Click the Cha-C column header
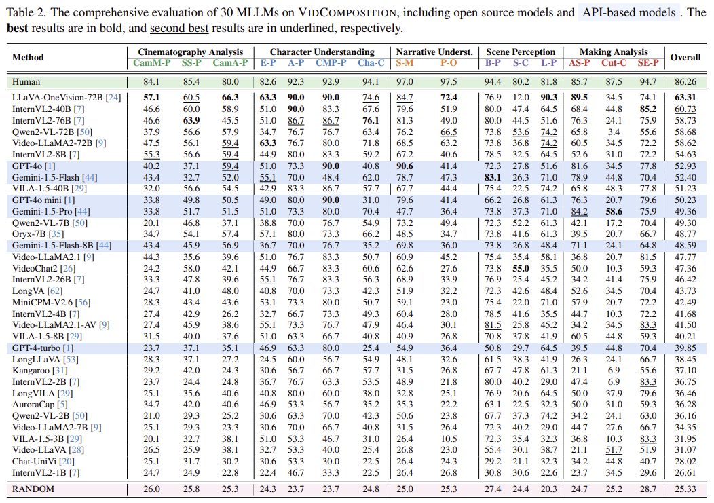 (371, 63)
